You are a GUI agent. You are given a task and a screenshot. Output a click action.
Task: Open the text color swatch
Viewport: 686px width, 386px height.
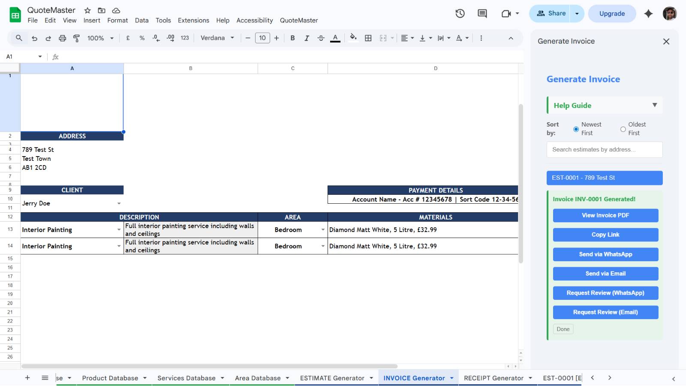[x=335, y=38]
